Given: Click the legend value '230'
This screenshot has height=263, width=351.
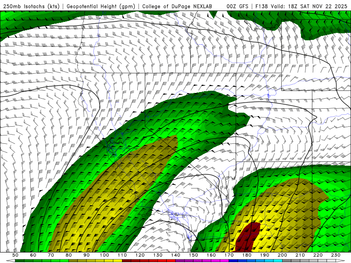Looking at the screenshot, I should pos(336,255).
